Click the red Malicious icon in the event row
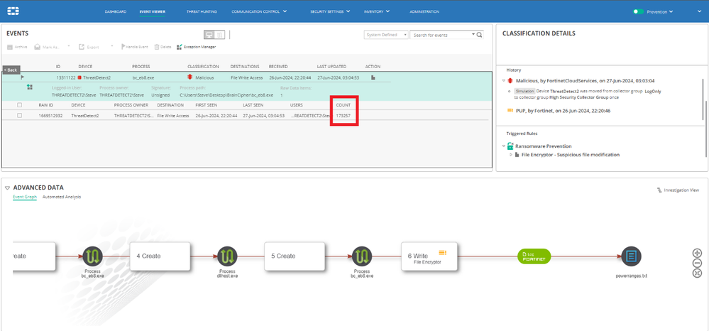 (x=190, y=77)
